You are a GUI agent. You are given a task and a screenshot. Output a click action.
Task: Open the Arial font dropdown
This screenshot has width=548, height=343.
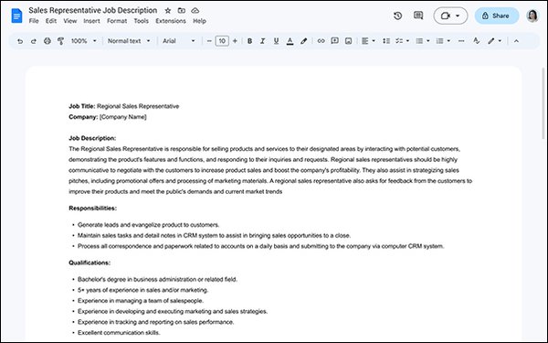(178, 41)
